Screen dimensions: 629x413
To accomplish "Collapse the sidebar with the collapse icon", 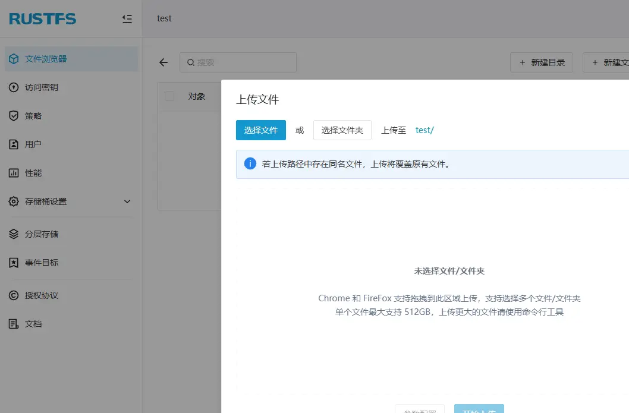I will click(127, 18).
